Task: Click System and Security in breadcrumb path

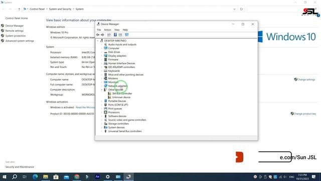Action: [x=60, y=9]
